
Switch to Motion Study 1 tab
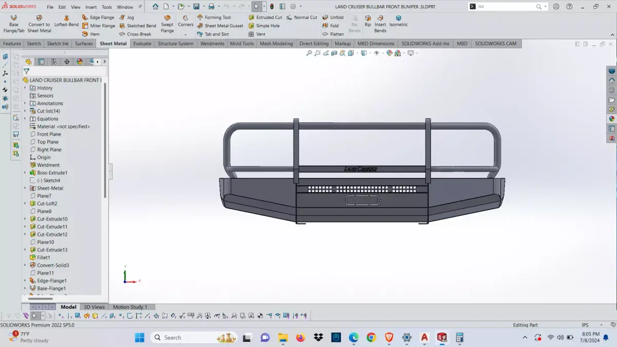pos(130,307)
